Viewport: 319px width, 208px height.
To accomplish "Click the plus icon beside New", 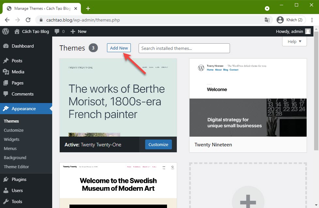I will [73, 32].
